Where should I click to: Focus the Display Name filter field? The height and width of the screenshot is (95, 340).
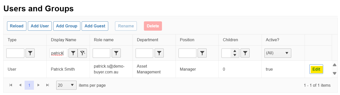tap(58, 53)
